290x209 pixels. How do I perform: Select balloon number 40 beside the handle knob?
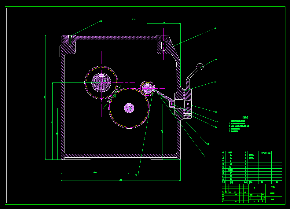coord(216,60)
